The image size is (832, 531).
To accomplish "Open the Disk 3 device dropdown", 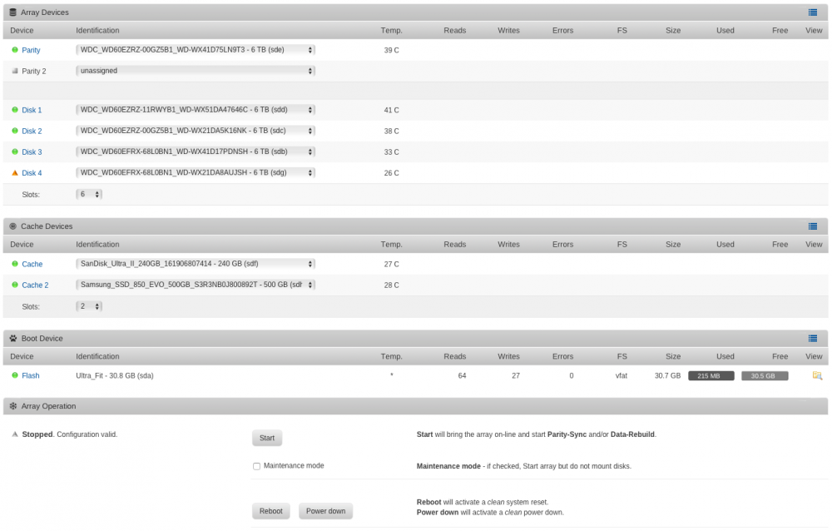I will pos(196,151).
